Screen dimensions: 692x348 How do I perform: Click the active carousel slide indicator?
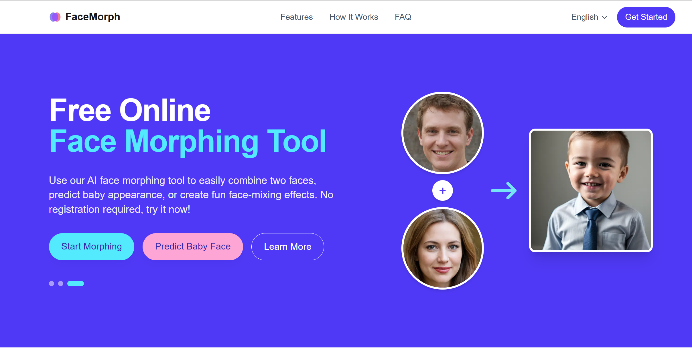tap(76, 284)
